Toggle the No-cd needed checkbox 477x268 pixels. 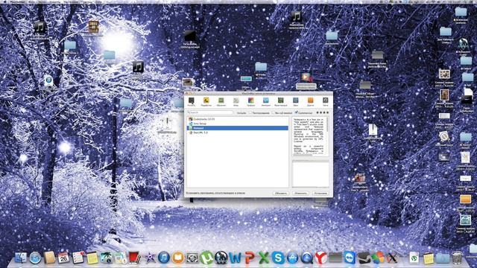click(274, 112)
